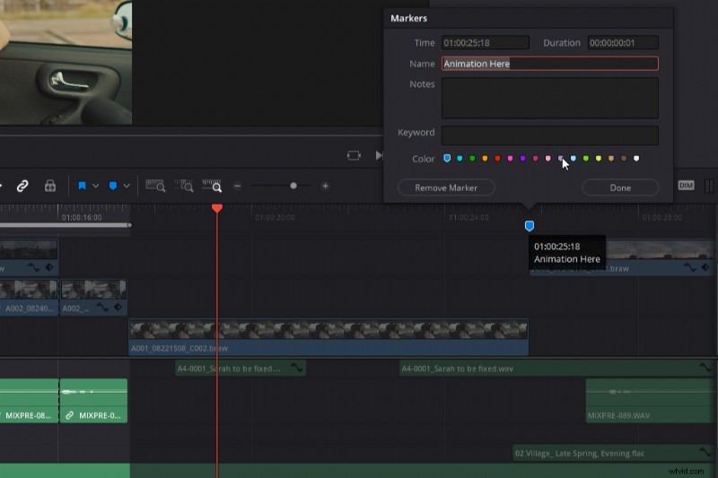Select the A4-0001_Sarah to be fixed.wav audio clip
This screenshot has width=718, height=478.
coord(557,369)
